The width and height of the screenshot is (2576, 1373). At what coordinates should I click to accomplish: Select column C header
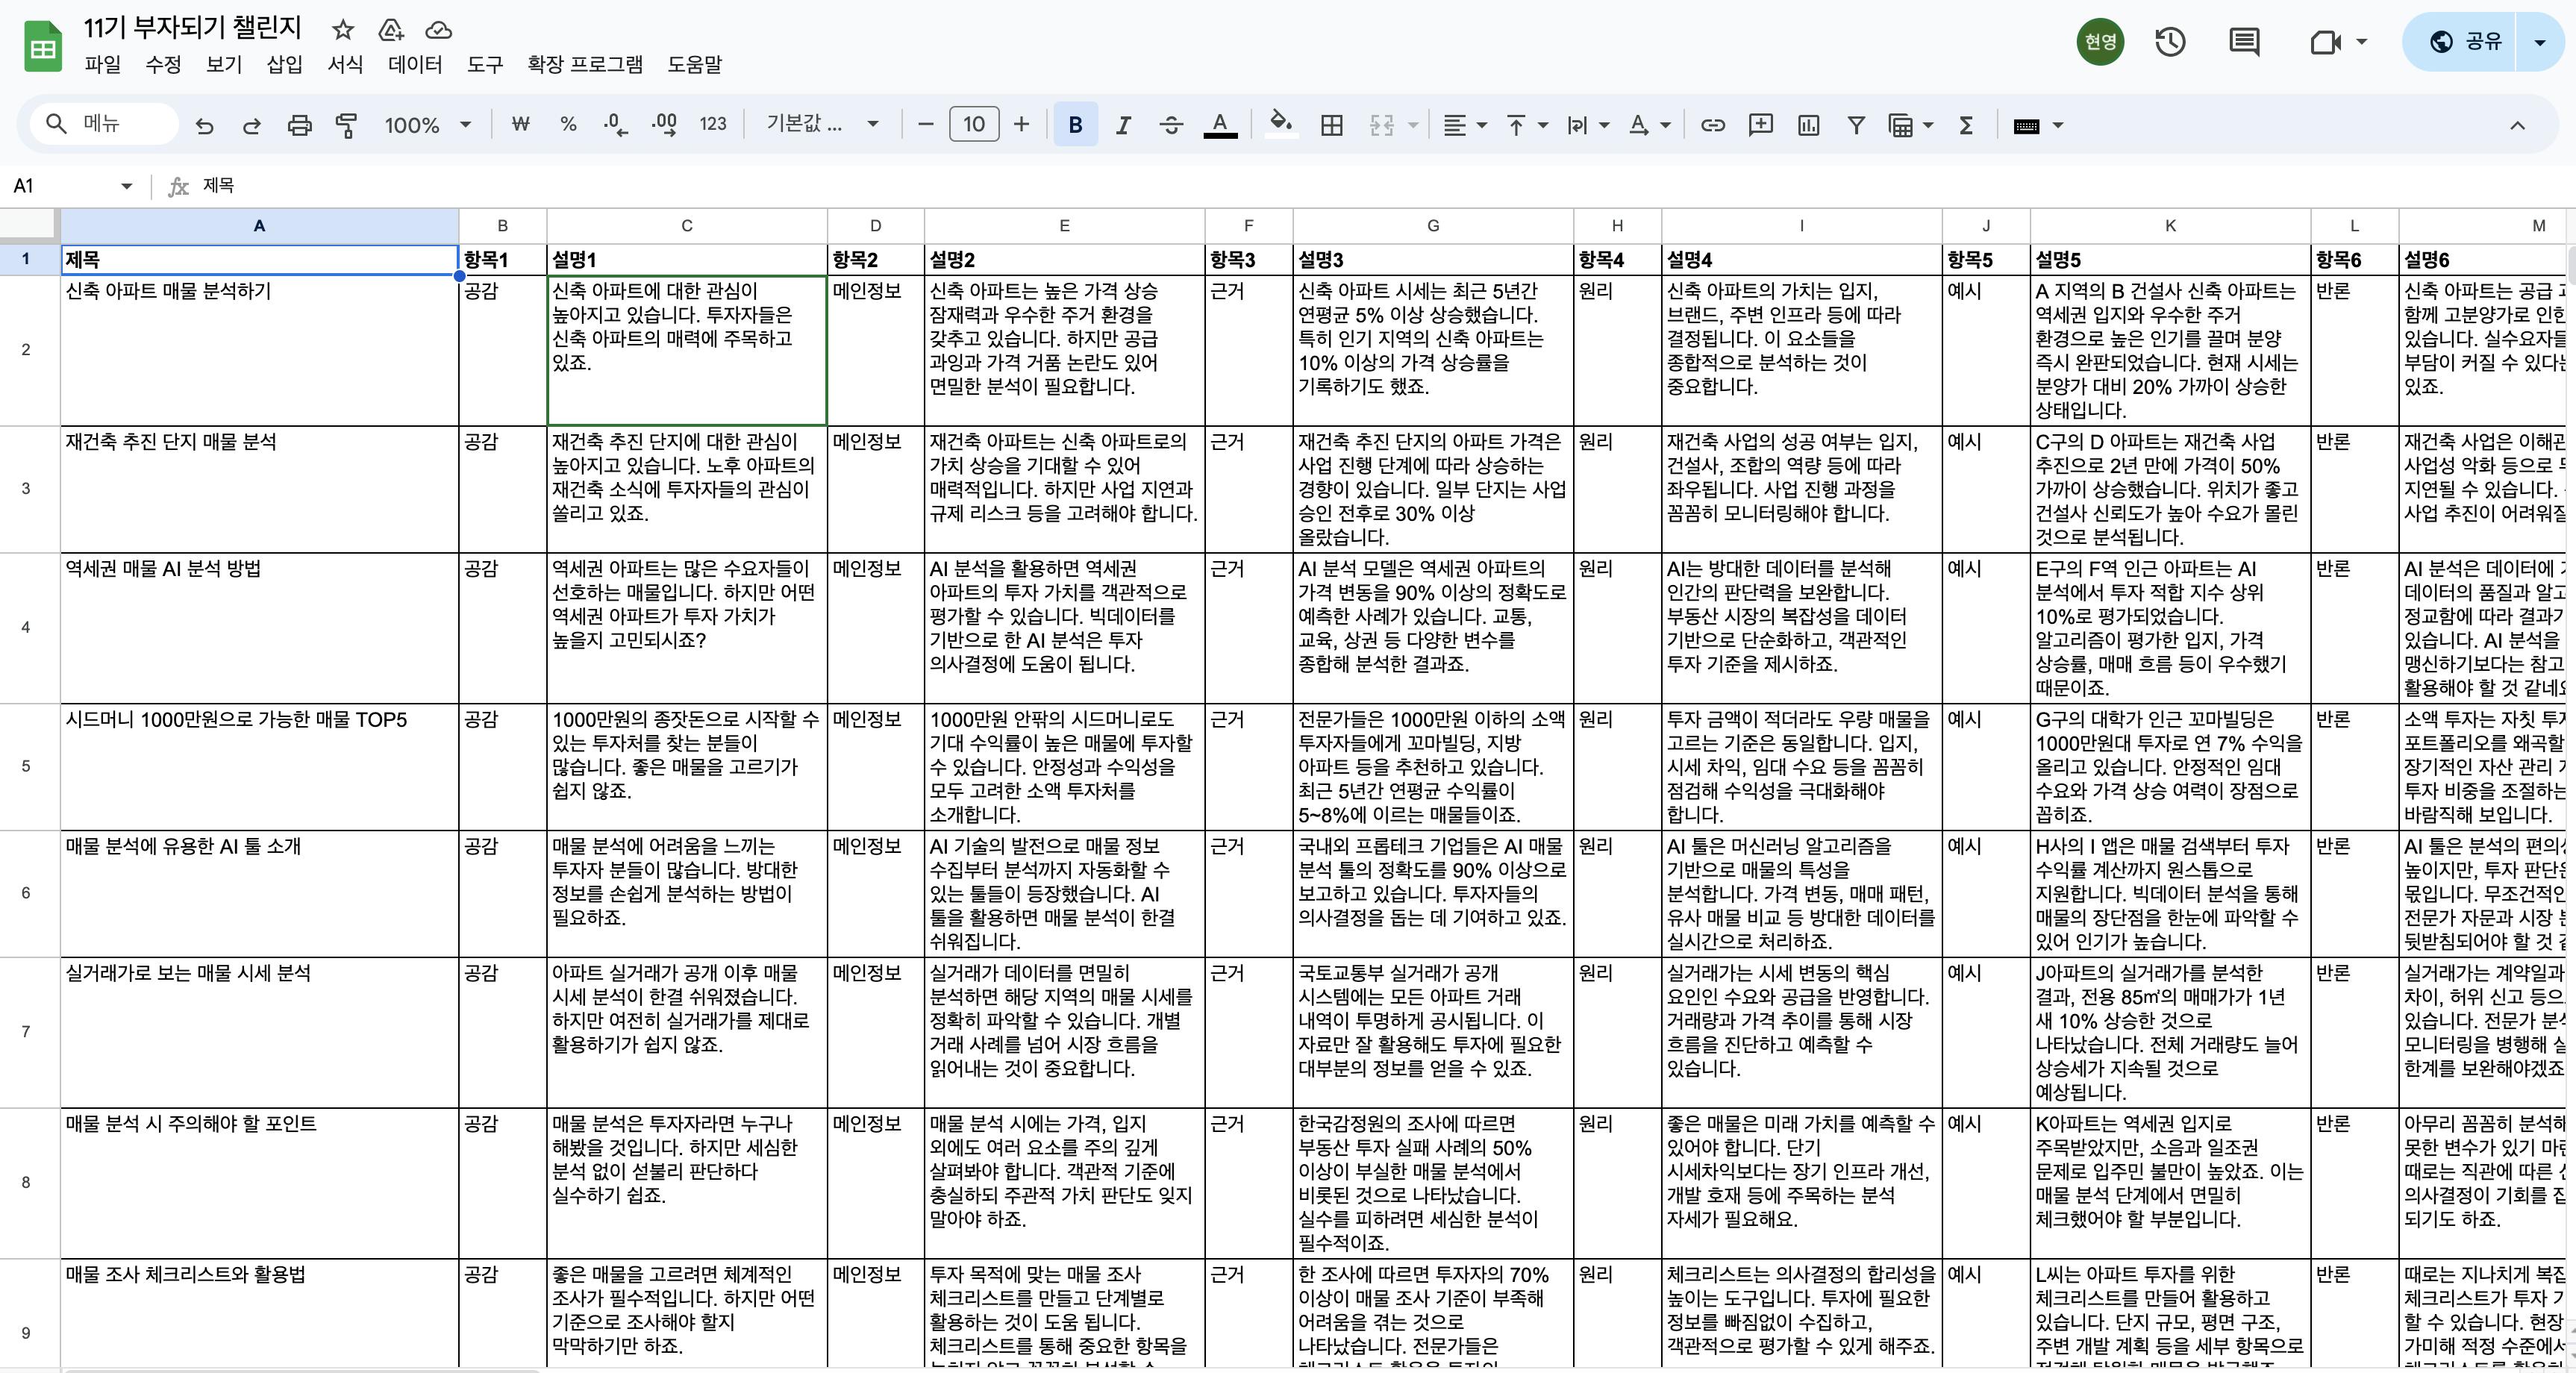click(687, 226)
